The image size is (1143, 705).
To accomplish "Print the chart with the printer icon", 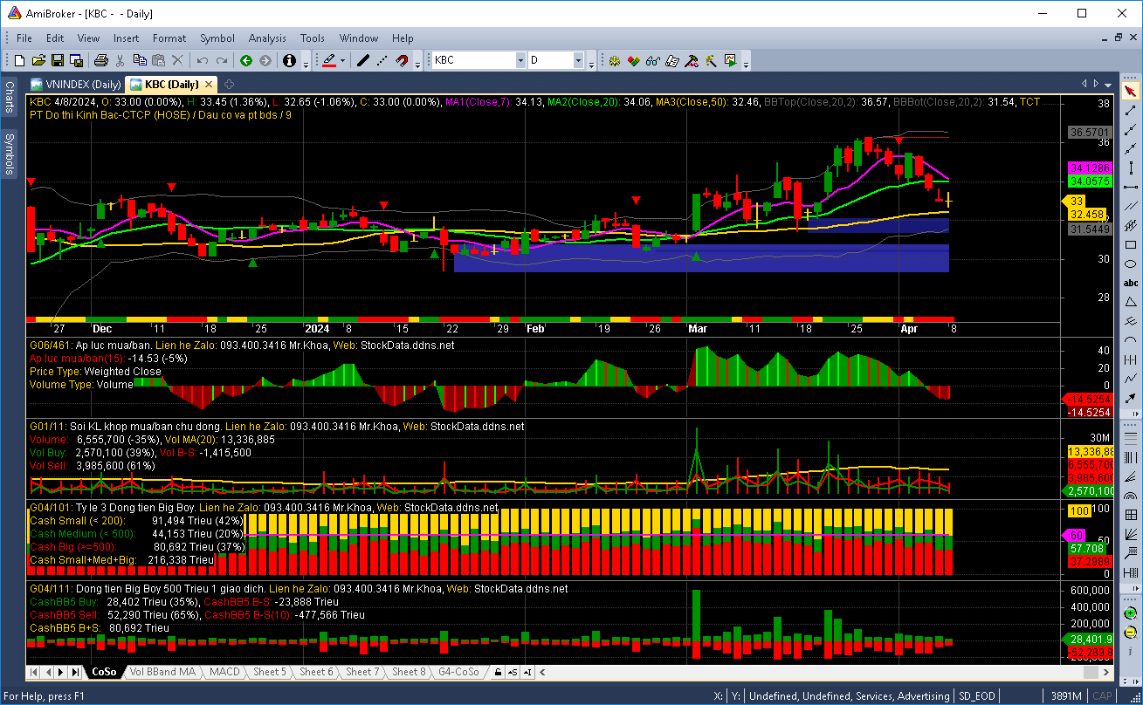I will pos(100,60).
